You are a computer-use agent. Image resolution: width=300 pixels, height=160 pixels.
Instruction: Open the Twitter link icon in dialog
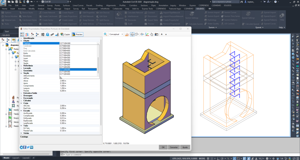pos(28,147)
